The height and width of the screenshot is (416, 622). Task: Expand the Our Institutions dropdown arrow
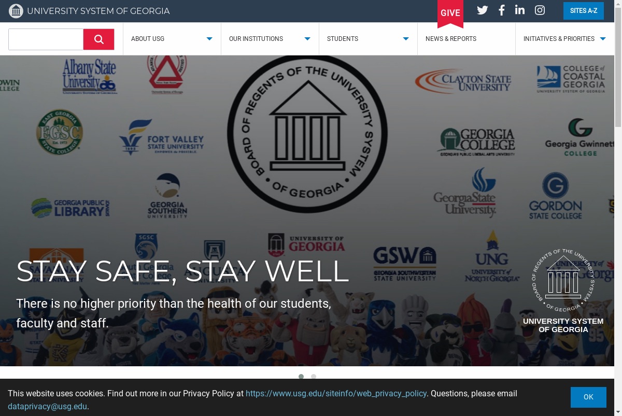[307, 39]
